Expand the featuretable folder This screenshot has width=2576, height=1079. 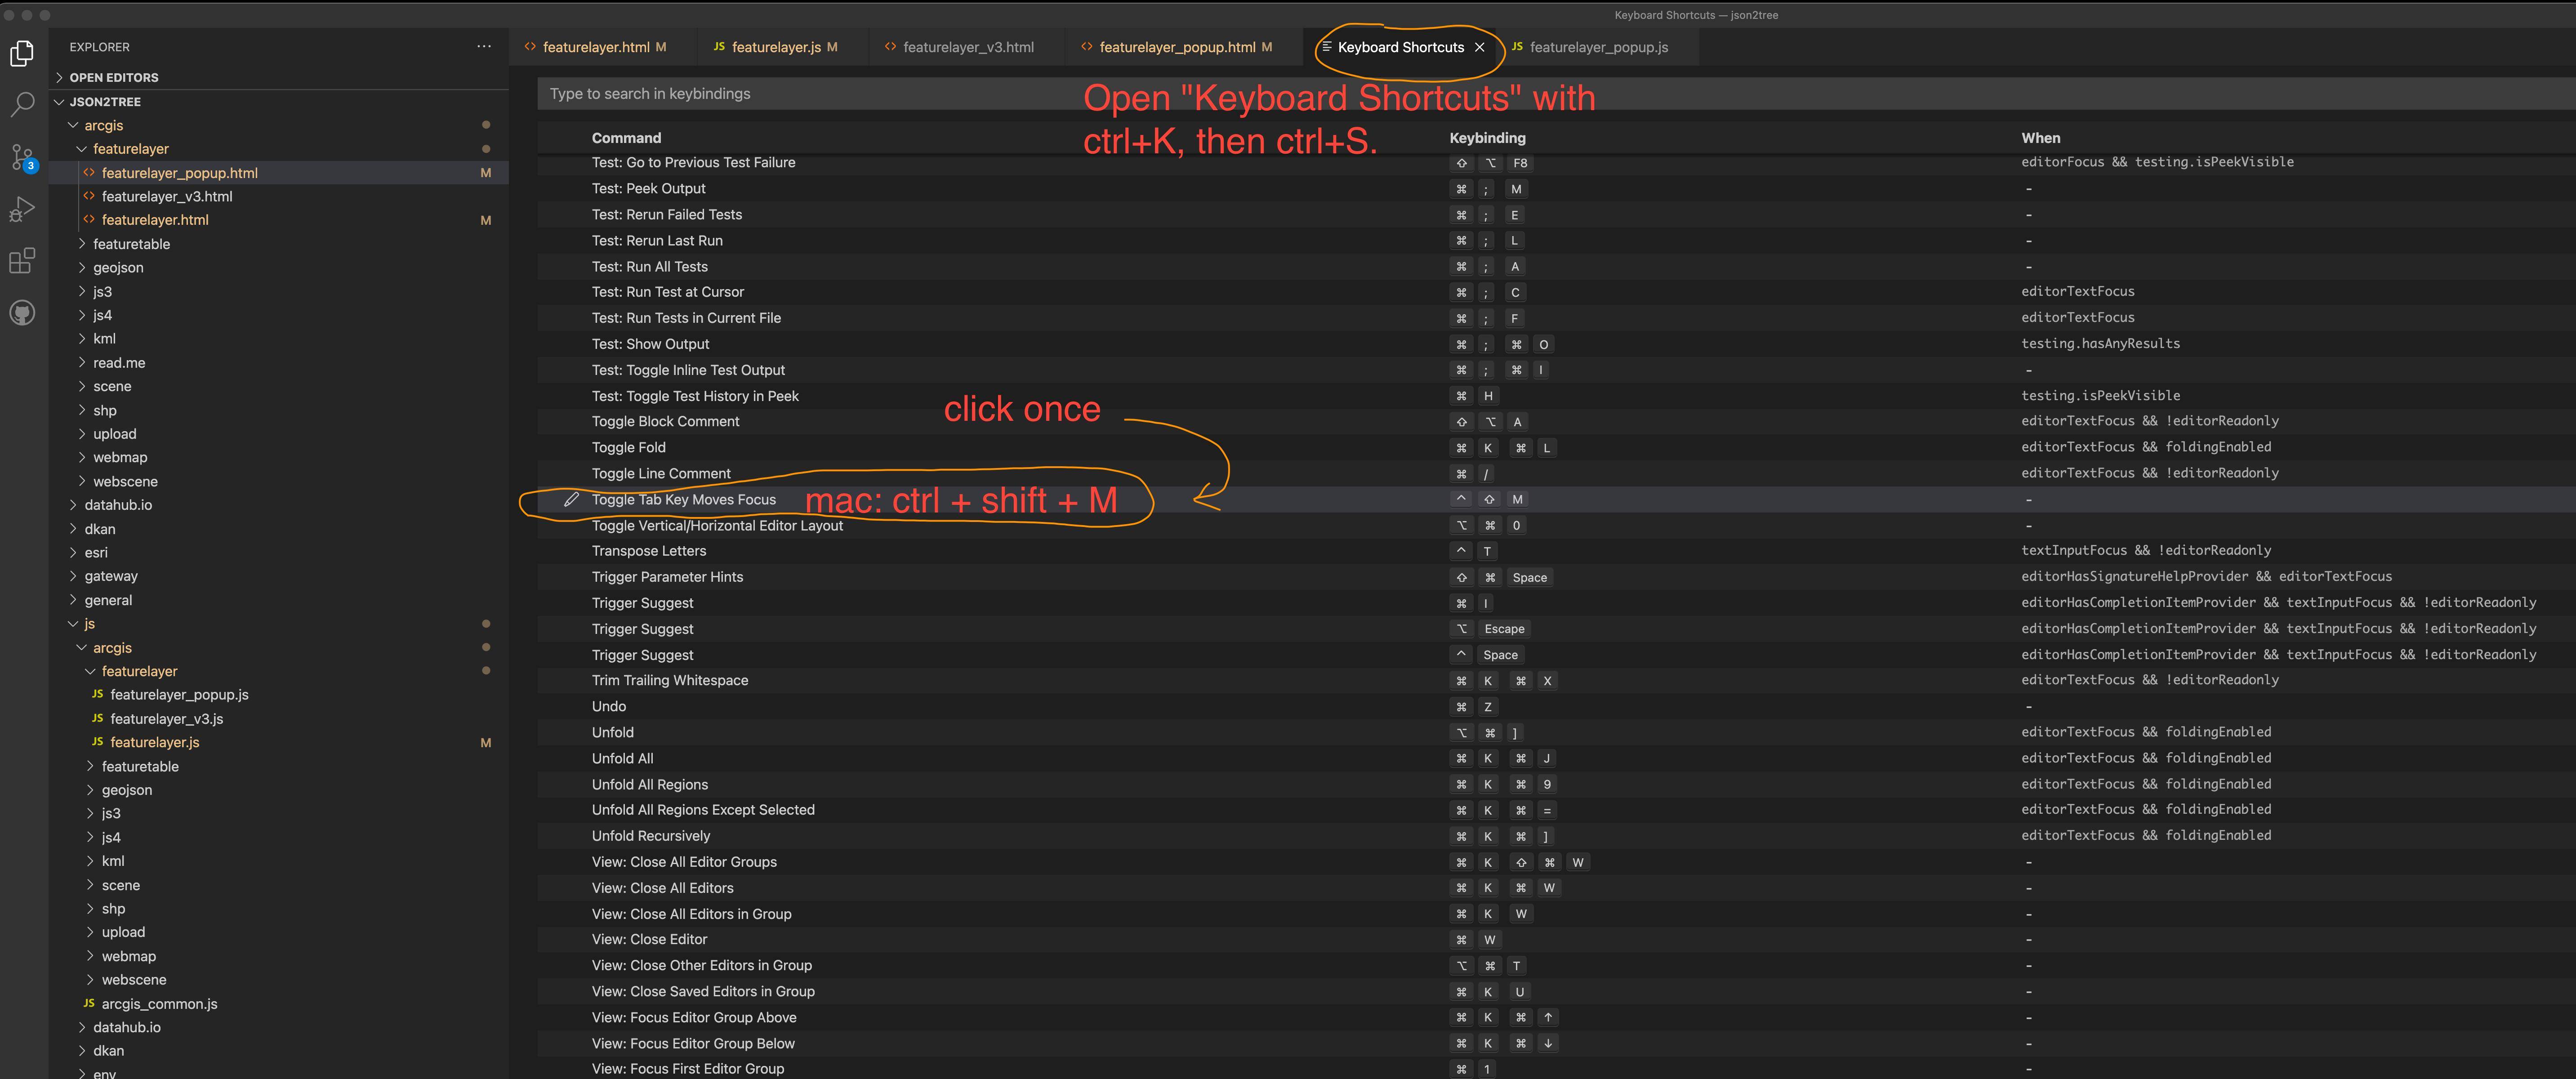131,244
